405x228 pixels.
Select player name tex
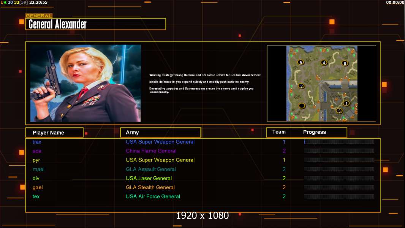[x=36, y=196]
